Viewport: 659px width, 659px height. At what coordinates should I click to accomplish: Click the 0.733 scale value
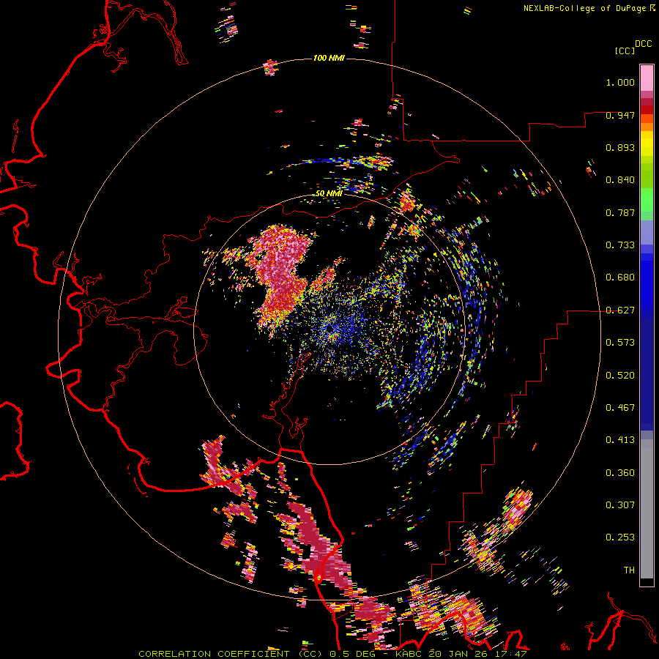(620, 245)
